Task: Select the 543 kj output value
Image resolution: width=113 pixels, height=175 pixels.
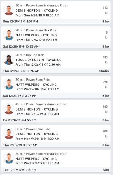Action: [105, 8]
